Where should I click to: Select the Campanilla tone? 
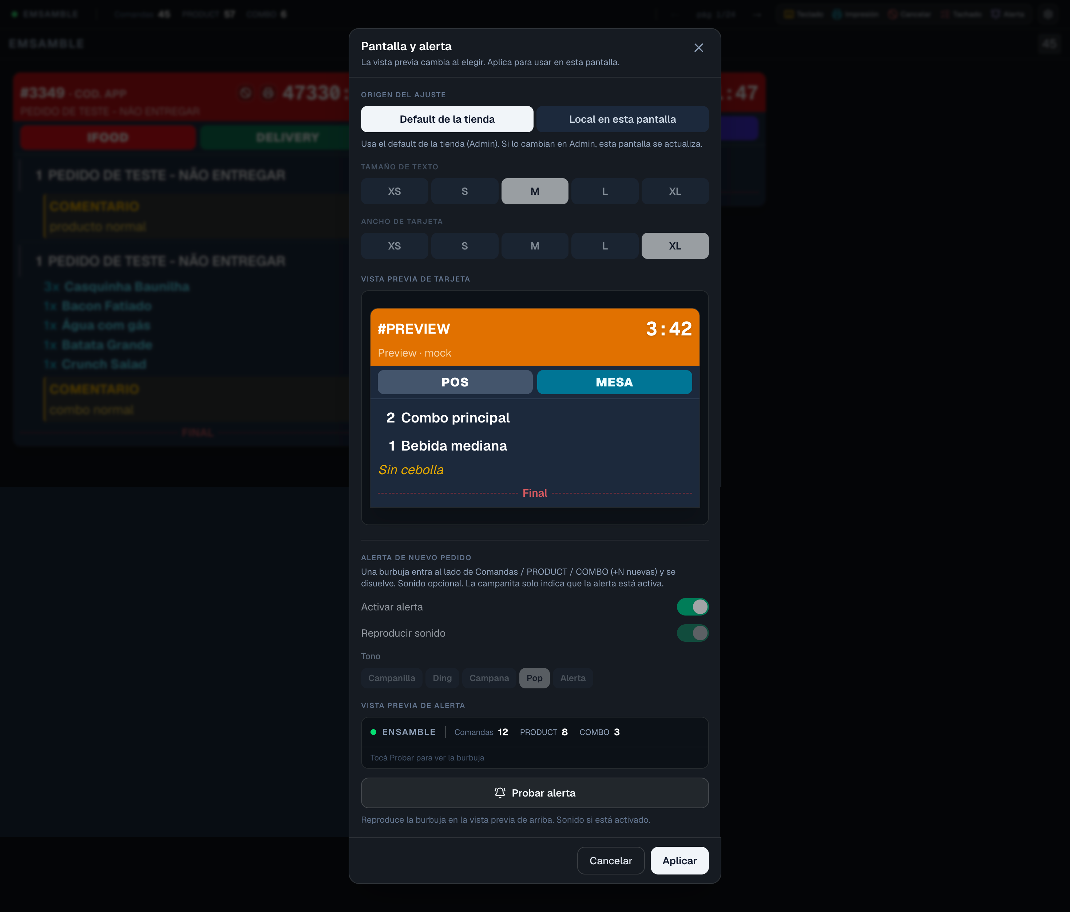point(392,678)
